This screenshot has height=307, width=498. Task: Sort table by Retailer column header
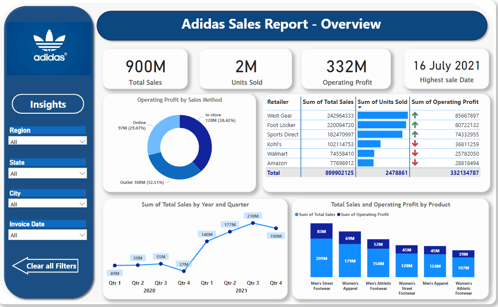278,102
